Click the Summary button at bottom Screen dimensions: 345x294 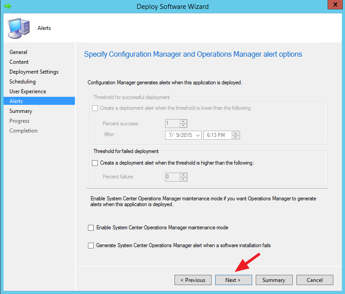[274, 280]
